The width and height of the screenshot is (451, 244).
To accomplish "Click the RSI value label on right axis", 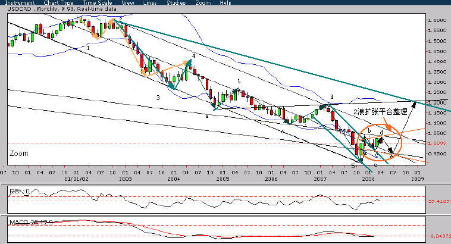I will 439,201.
